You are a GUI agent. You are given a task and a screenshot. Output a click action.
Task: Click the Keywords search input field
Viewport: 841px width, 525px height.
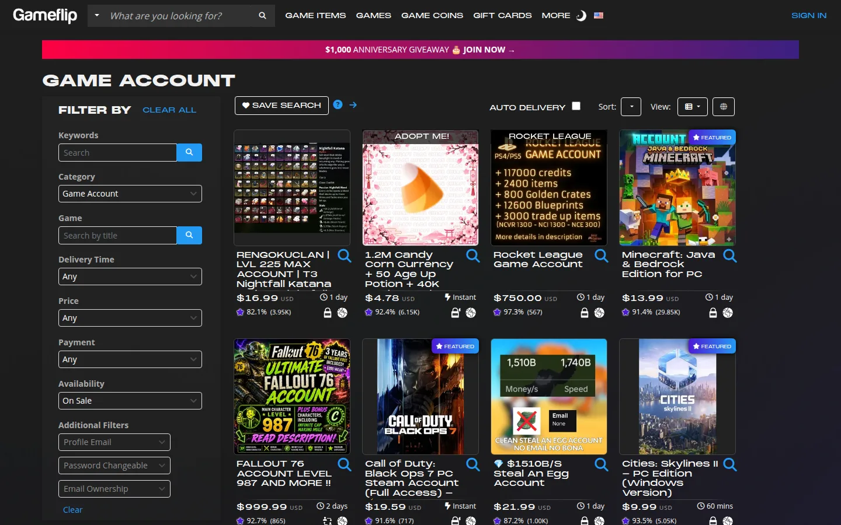coord(117,152)
